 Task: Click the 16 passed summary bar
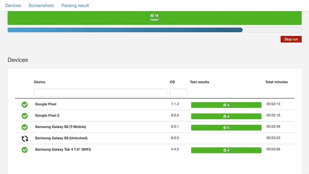(x=154, y=18)
